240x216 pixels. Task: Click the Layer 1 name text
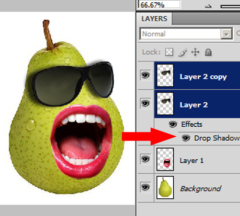(192, 161)
